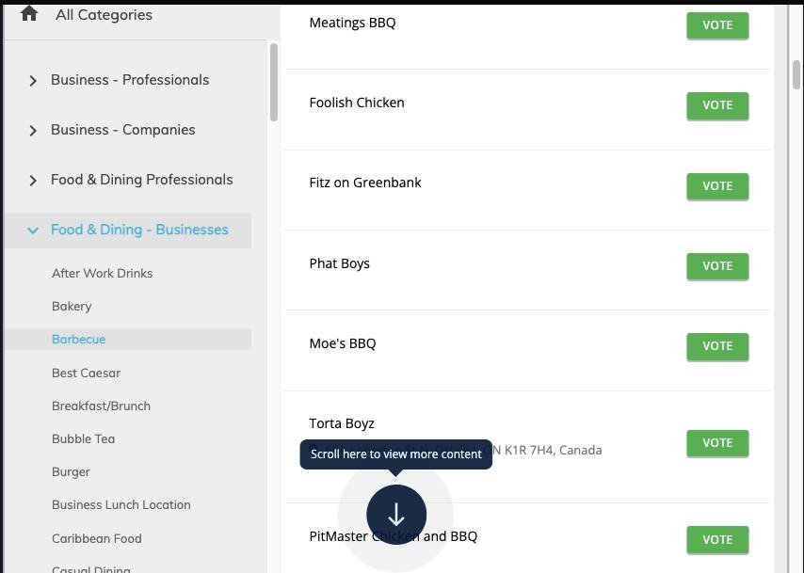This screenshot has width=804, height=573.
Task: Open the Burger subcategory
Action: pyautogui.click(x=71, y=472)
